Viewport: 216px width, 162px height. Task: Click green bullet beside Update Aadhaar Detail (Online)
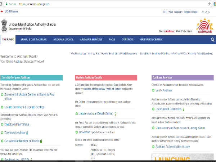click(77, 114)
